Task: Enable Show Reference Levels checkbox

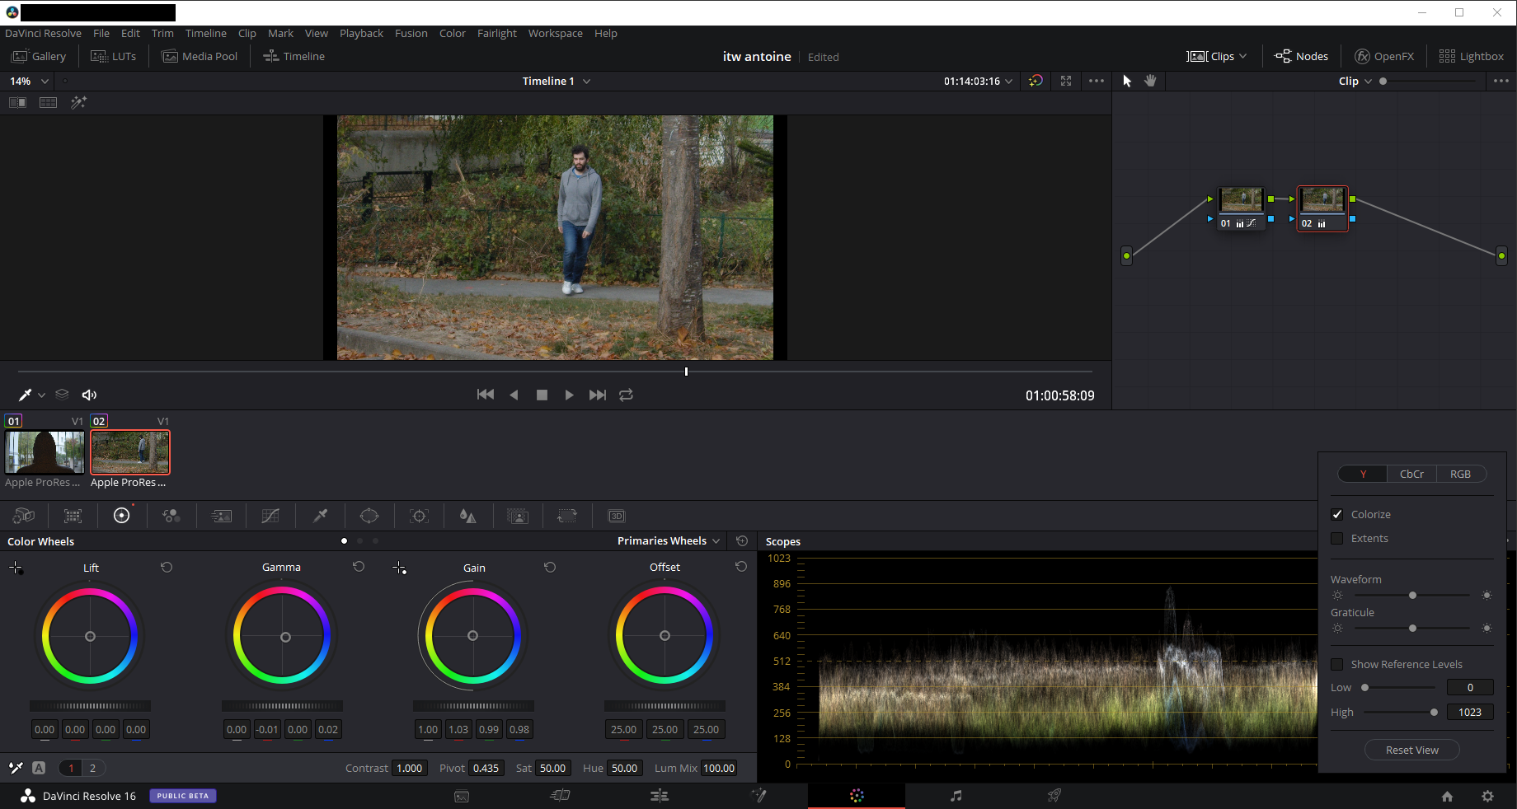Action: (x=1337, y=665)
